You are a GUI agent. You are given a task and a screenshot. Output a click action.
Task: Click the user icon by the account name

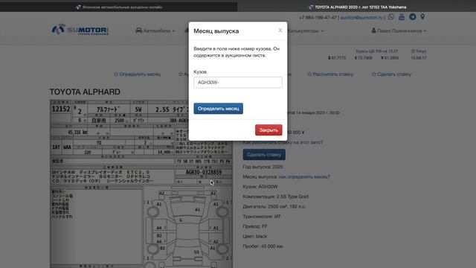[x=373, y=31]
